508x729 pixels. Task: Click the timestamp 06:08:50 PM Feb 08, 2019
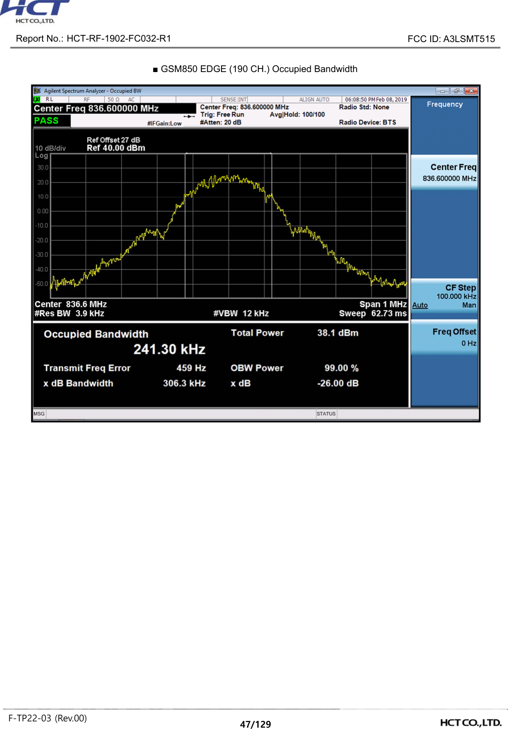point(376,99)
